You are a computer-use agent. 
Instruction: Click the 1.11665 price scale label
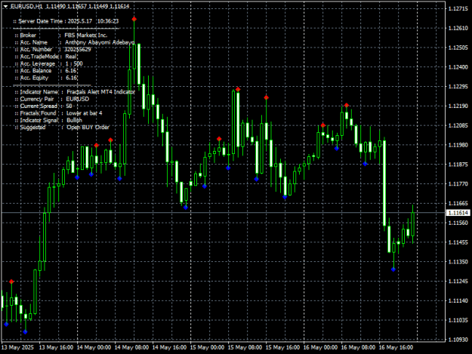[x=458, y=203]
